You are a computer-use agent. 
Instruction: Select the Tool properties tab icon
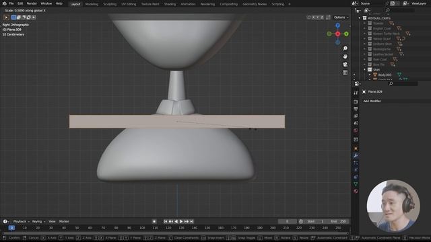(x=356, y=93)
